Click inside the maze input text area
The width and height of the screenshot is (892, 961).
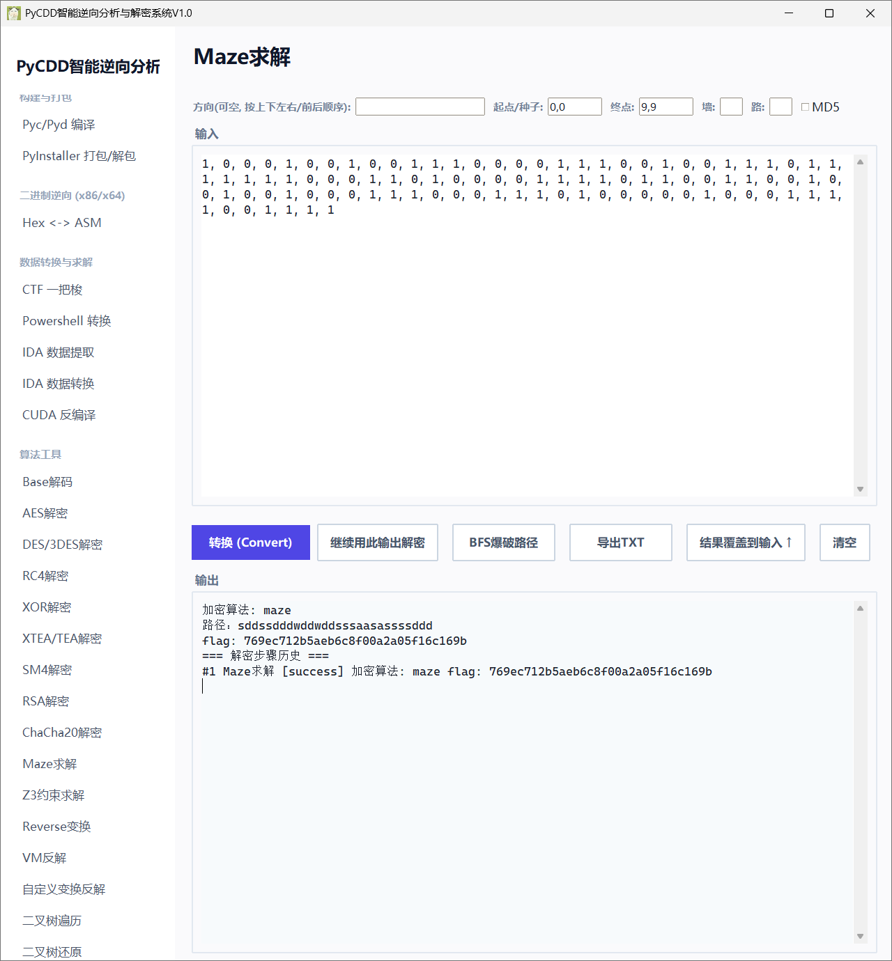[x=527, y=325]
